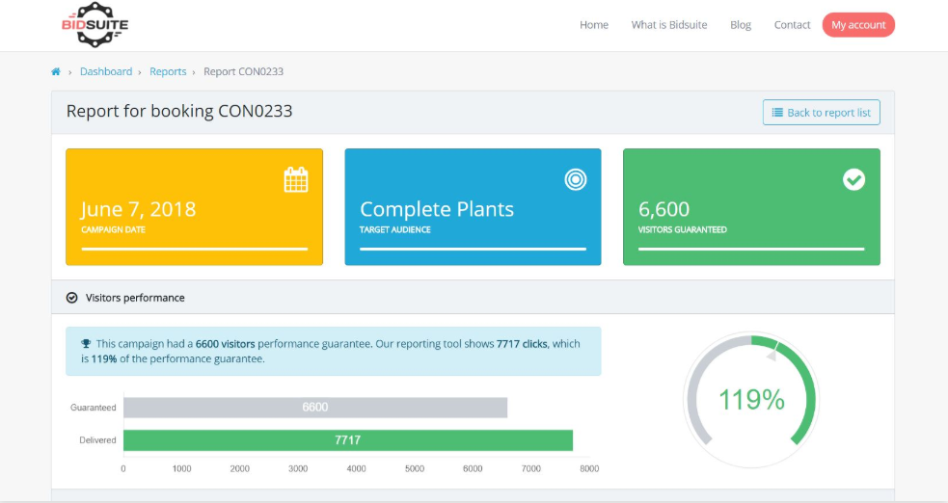Open the Home menu item
948x503 pixels.
[594, 25]
